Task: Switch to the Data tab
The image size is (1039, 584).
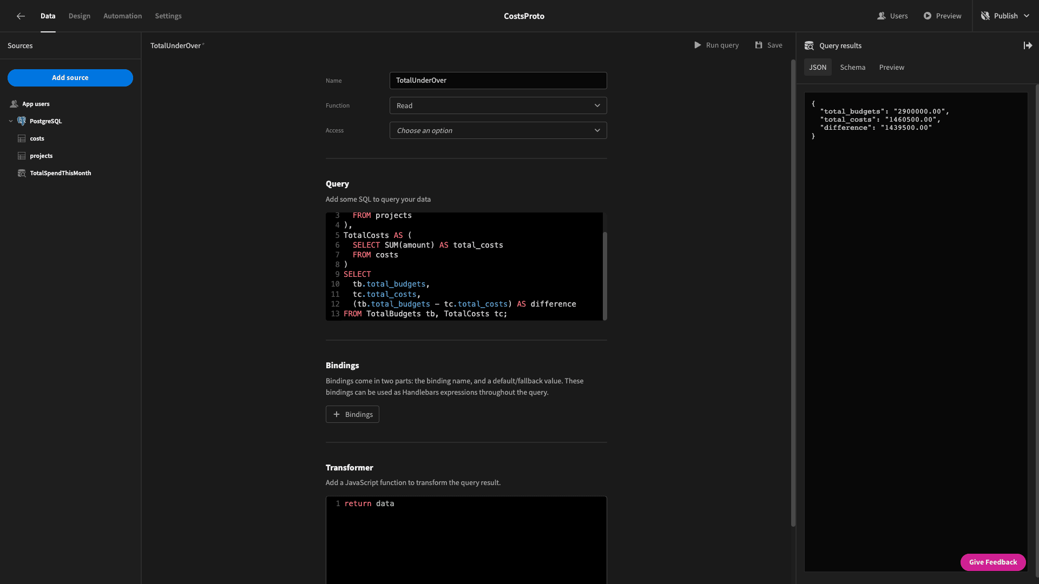Action: [x=48, y=16]
